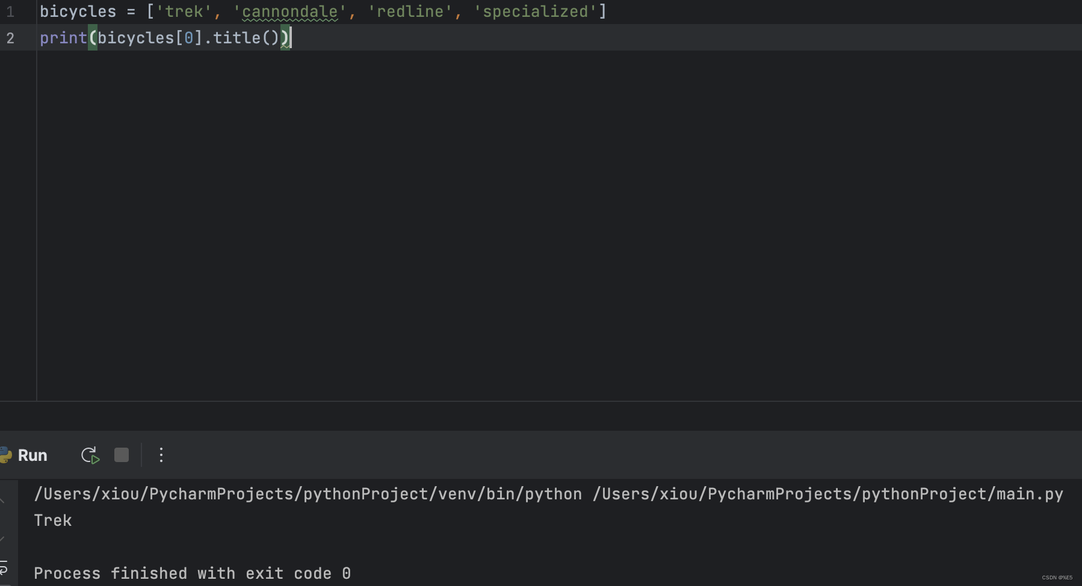1082x586 pixels.
Task: Click the 'trek' string in the list
Action: pyautogui.click(x=184, y=12)
